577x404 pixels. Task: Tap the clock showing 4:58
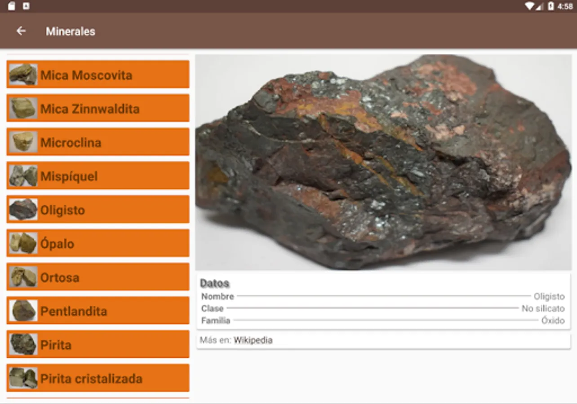(565, 6)
